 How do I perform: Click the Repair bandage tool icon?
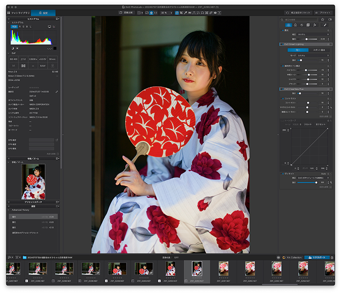pyautogui.click(x=211, y=13)
